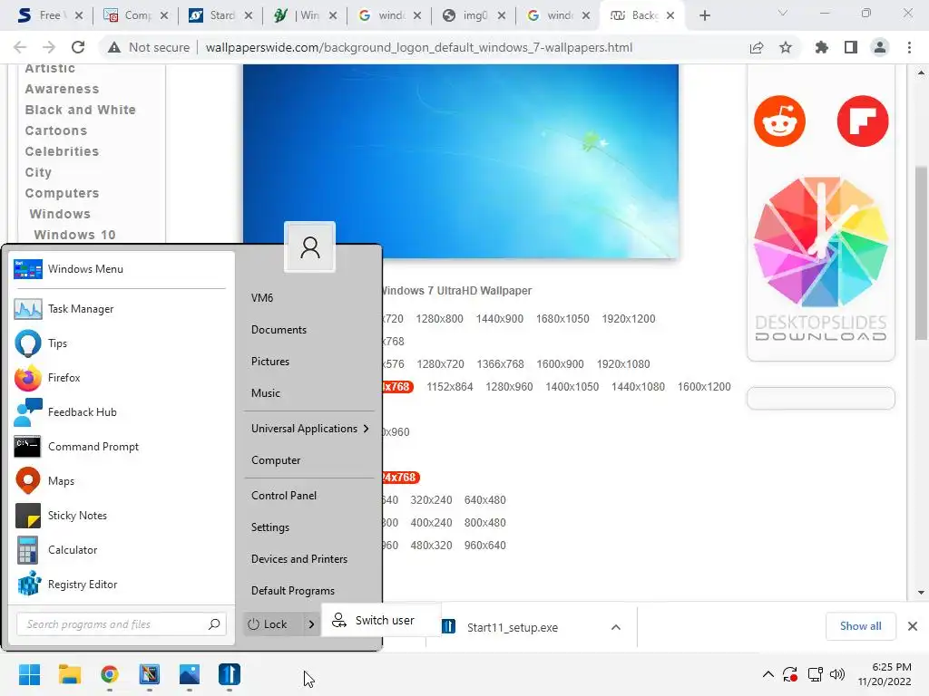Close the downloads bar
This screenshot has width=929, height=696.
click(913, 626)
